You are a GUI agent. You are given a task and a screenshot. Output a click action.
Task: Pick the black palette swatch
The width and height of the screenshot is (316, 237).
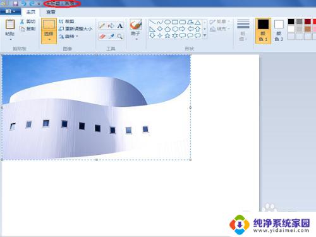pyautogui.click(x=291, y=21)
